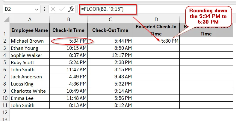Click the Rounded Check-In Time header cell
236x121 pixels.
click(x=156, y=30)
